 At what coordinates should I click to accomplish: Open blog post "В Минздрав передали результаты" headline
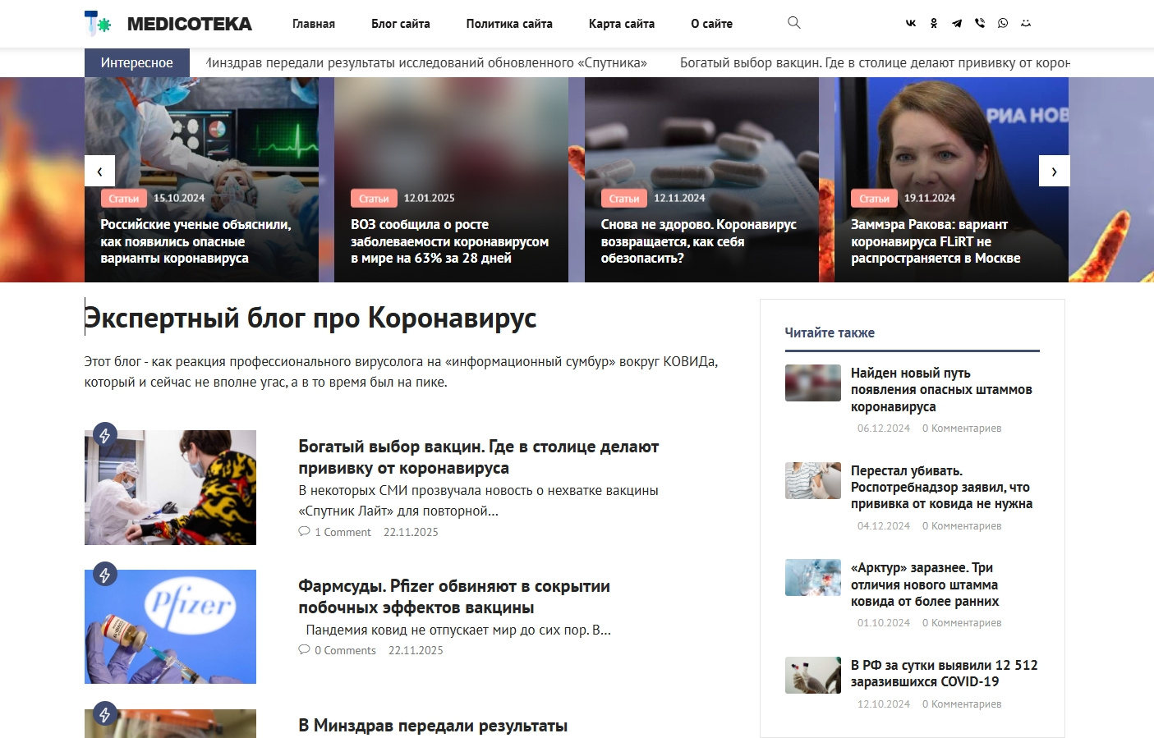pos(433,726)
